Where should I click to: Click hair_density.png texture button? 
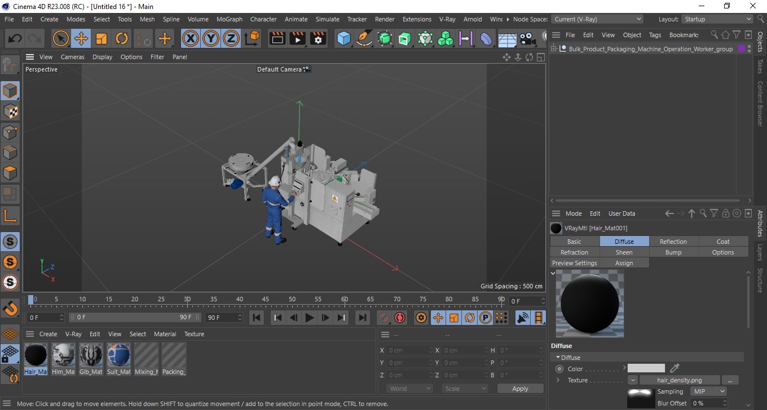[680, 380]
